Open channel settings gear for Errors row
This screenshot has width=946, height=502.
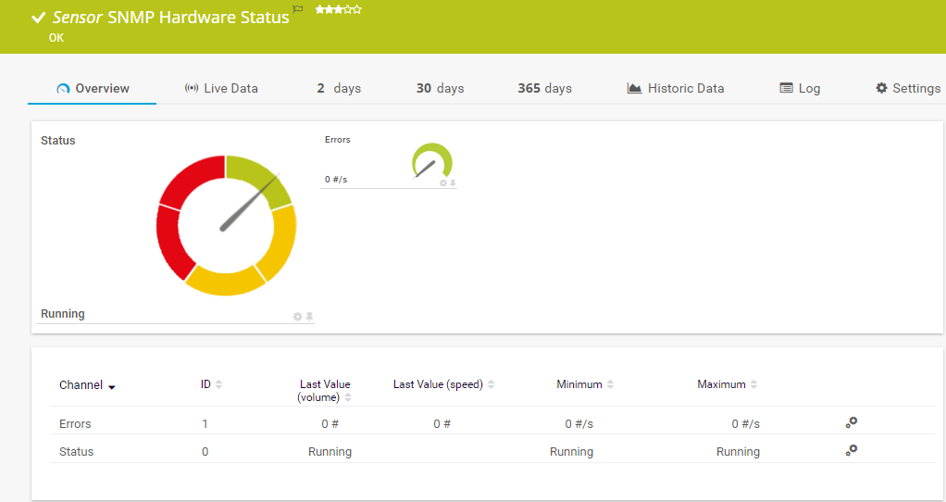851,422
